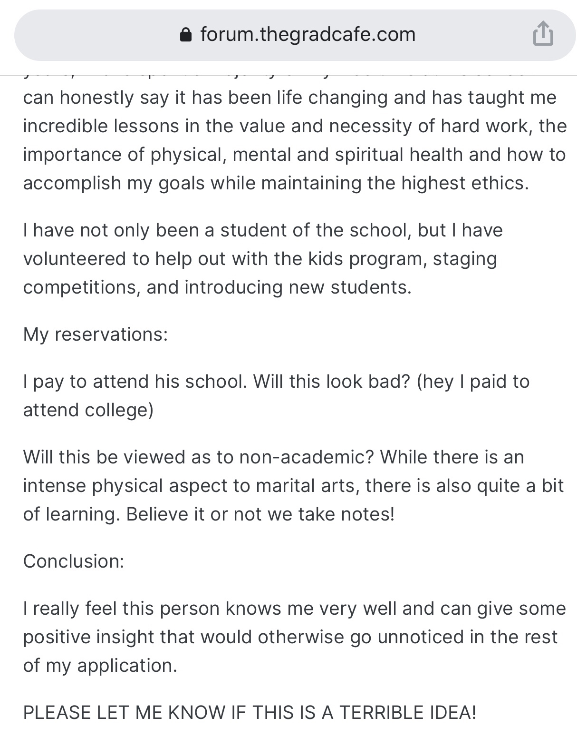Click "Believe it or not we take notes!"
The width and height of the screenshot is (577, 747).
[x=260, y=514]
